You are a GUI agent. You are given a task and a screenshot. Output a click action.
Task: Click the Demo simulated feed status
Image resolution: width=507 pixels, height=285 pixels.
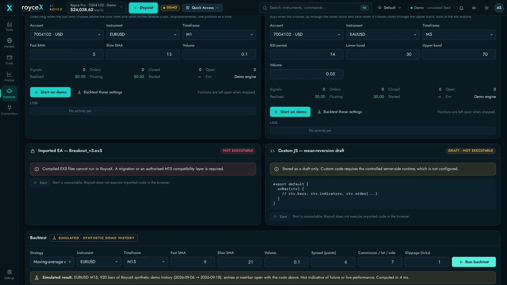[x=431, y=8]
